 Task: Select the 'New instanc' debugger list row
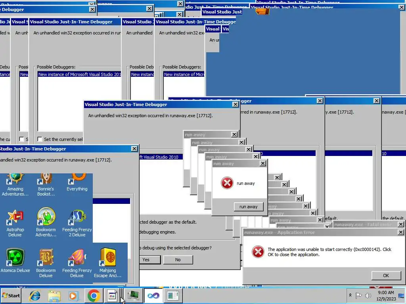[142, 74]
